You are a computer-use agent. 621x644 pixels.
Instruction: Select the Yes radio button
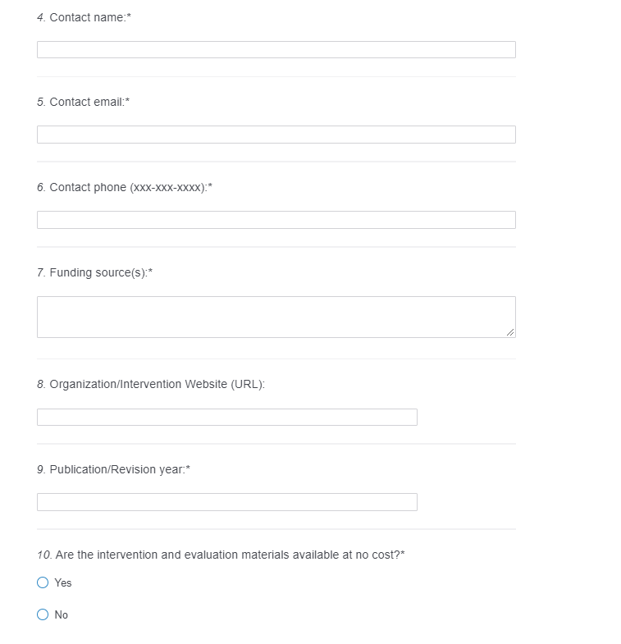(43, 582)
